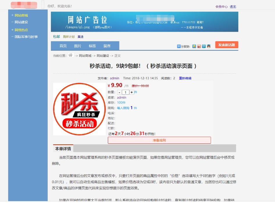The height and width of the screenshot is (203, 275).
Task: Open 网站建设 breadcrumb link
Action: point(103,56)
